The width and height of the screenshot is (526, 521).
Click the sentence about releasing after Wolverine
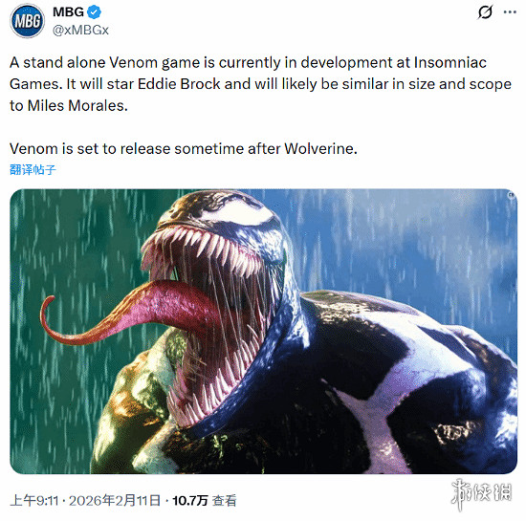tap(184, 148)
